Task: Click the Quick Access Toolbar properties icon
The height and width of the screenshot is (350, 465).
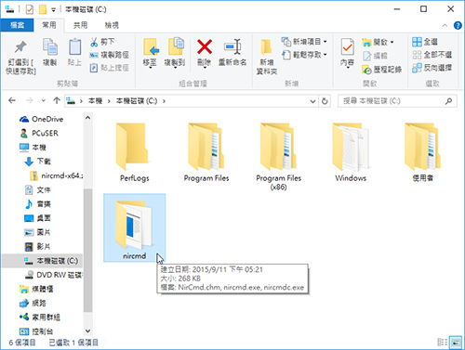Action: (x=30, y=9)
